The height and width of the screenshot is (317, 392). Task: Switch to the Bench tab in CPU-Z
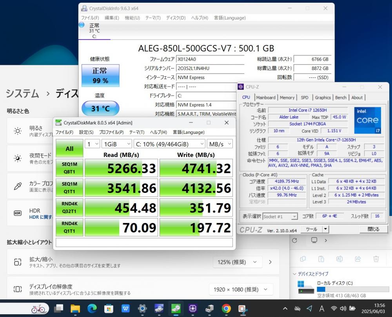coord(341,97)
